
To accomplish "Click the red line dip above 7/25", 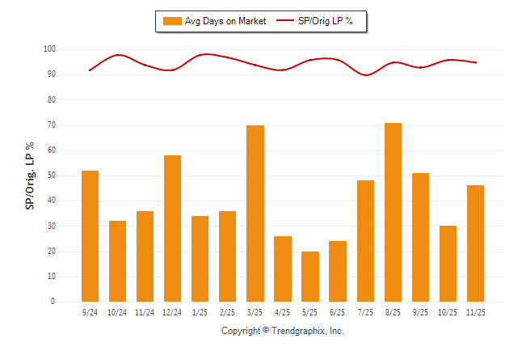I will [366, 75].
